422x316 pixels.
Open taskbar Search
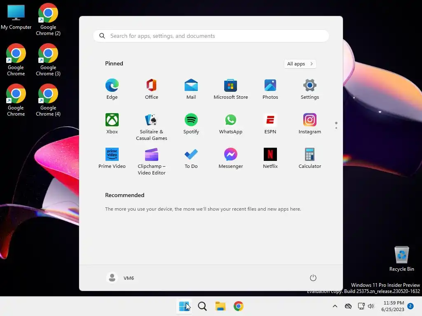pos(202,306)
